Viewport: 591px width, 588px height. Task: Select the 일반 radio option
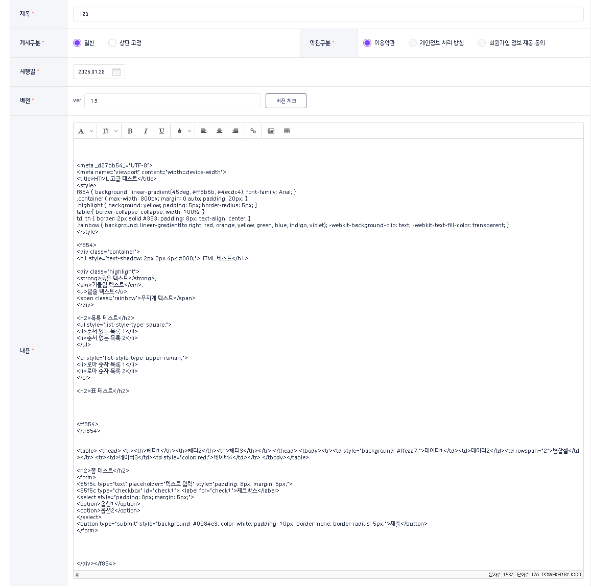[x=77, y=43]
